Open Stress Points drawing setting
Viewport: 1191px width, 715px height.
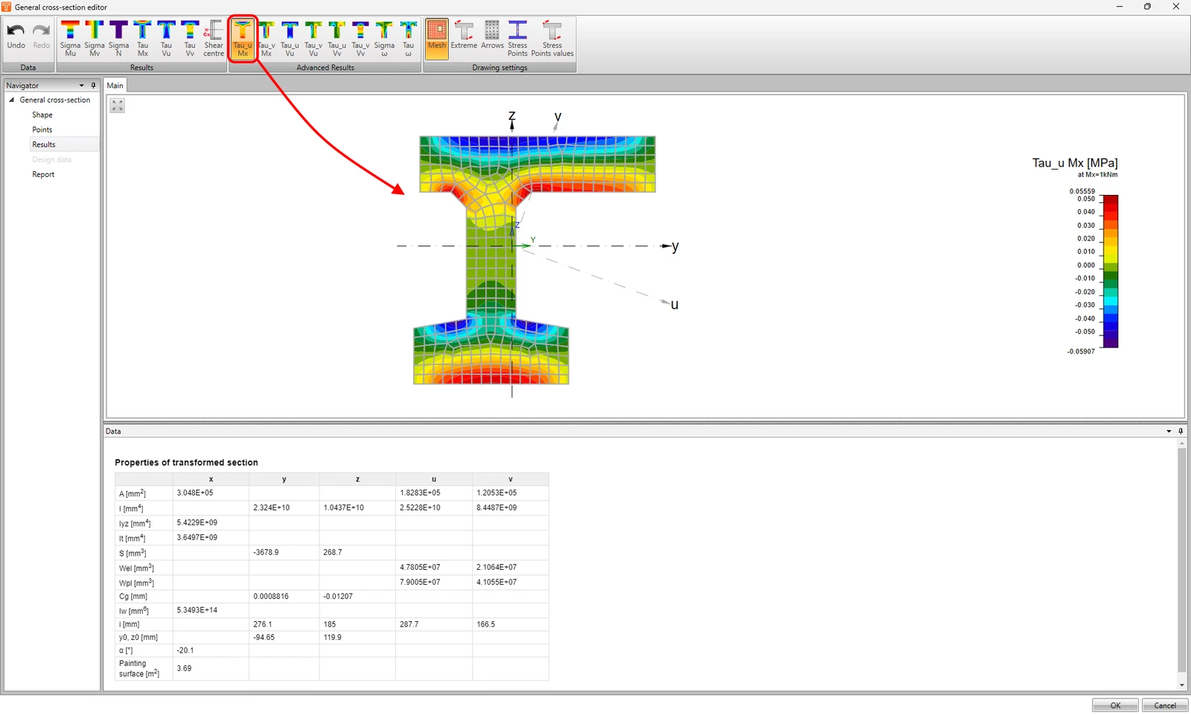click(517, 39)
